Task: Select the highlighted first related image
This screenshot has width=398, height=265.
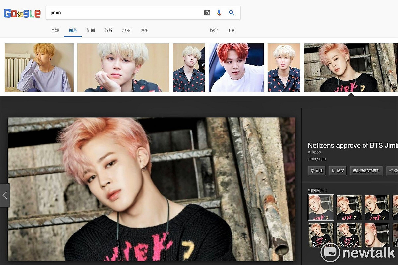Action: [x=321, y=207]
